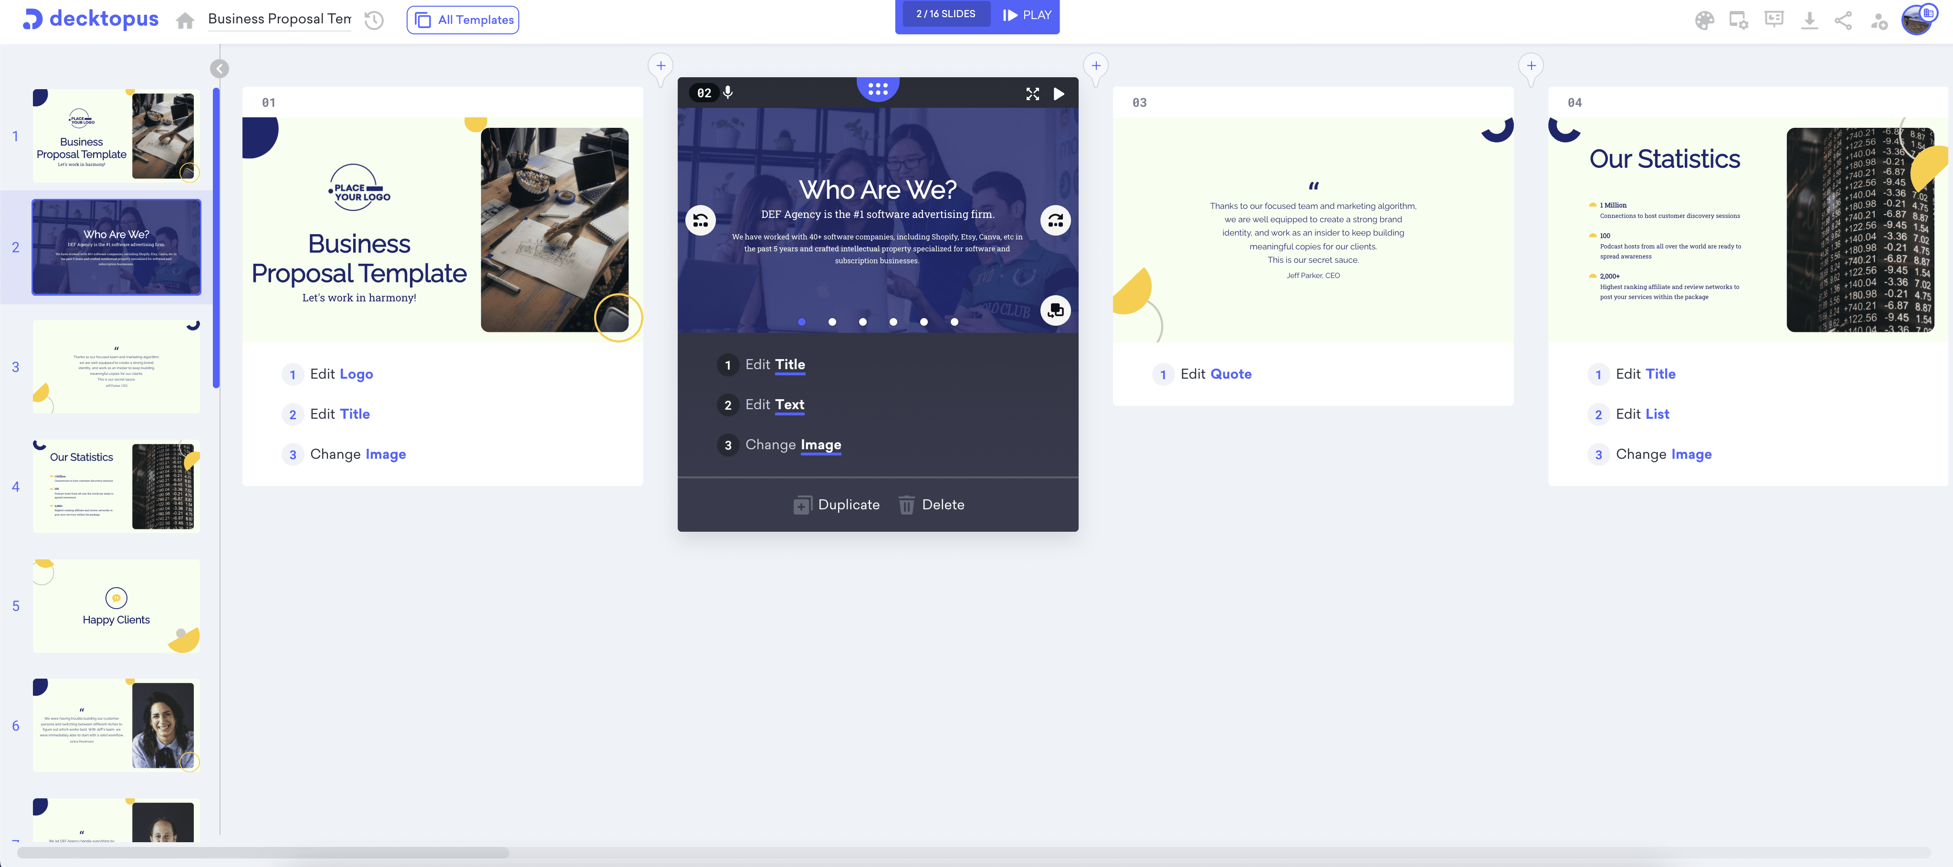Image resolution: width=1953 pixels, height=867 pixels.
Task: Click the Edit Text option on slide 02
Action: pyautogui.click(x=774, y=404)
